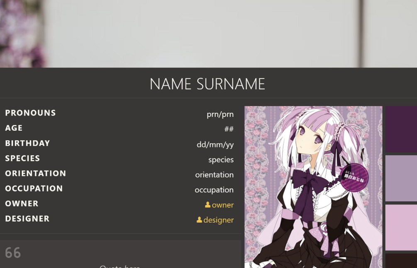Click the OWNER label
Screen dimensions: 417x268
tap(22, 204)
